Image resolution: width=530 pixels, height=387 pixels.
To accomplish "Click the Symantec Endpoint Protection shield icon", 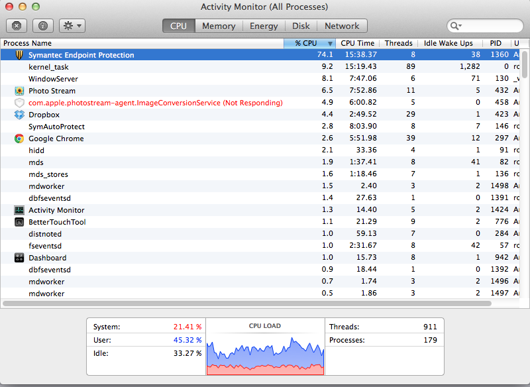I will tap(19, 55).
